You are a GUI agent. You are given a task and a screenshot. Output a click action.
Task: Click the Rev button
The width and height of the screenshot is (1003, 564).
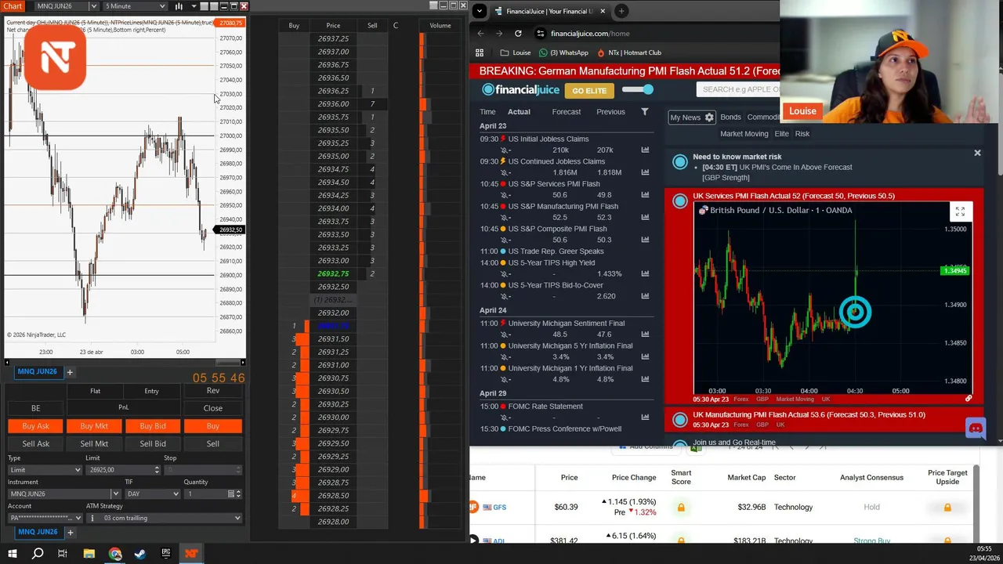point(212,390)
